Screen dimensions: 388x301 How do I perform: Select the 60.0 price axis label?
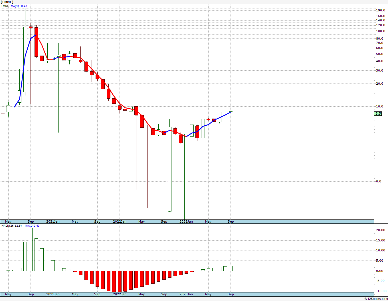(x=380, y=48)
